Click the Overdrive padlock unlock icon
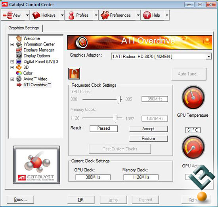 pos(74,74)
